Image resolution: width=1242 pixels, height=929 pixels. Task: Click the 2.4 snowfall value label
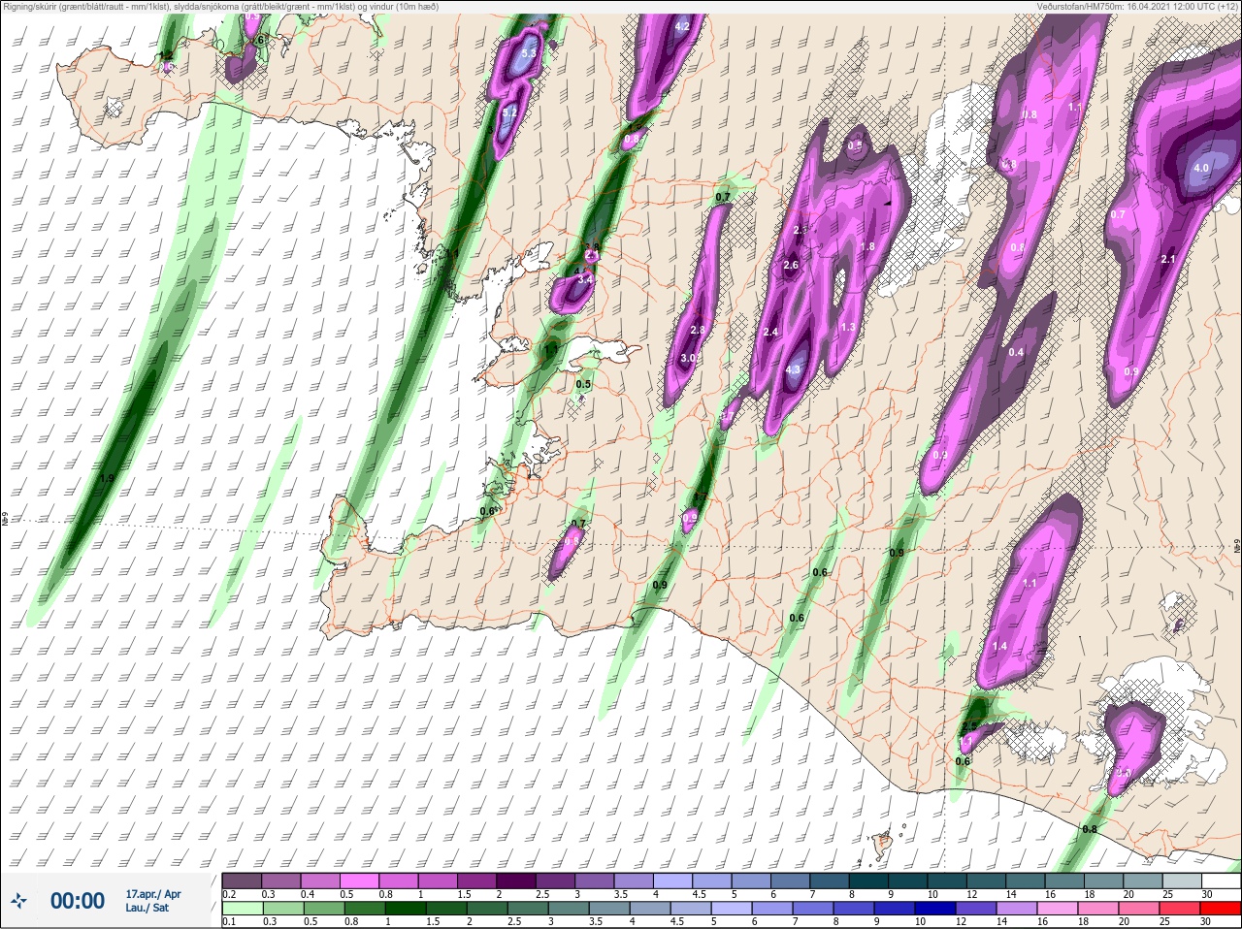pyautogui.click(x=771, y=333)
